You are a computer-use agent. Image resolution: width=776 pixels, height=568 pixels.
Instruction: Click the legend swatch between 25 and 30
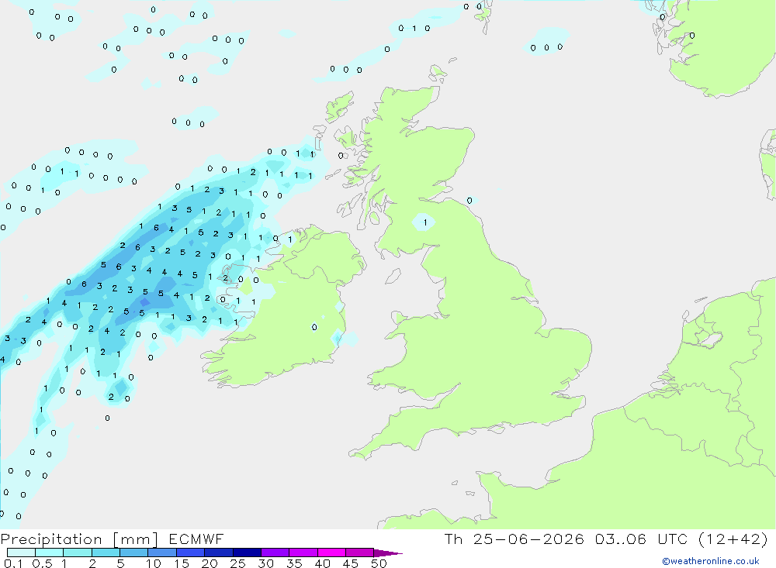click(x=247, y=553)
